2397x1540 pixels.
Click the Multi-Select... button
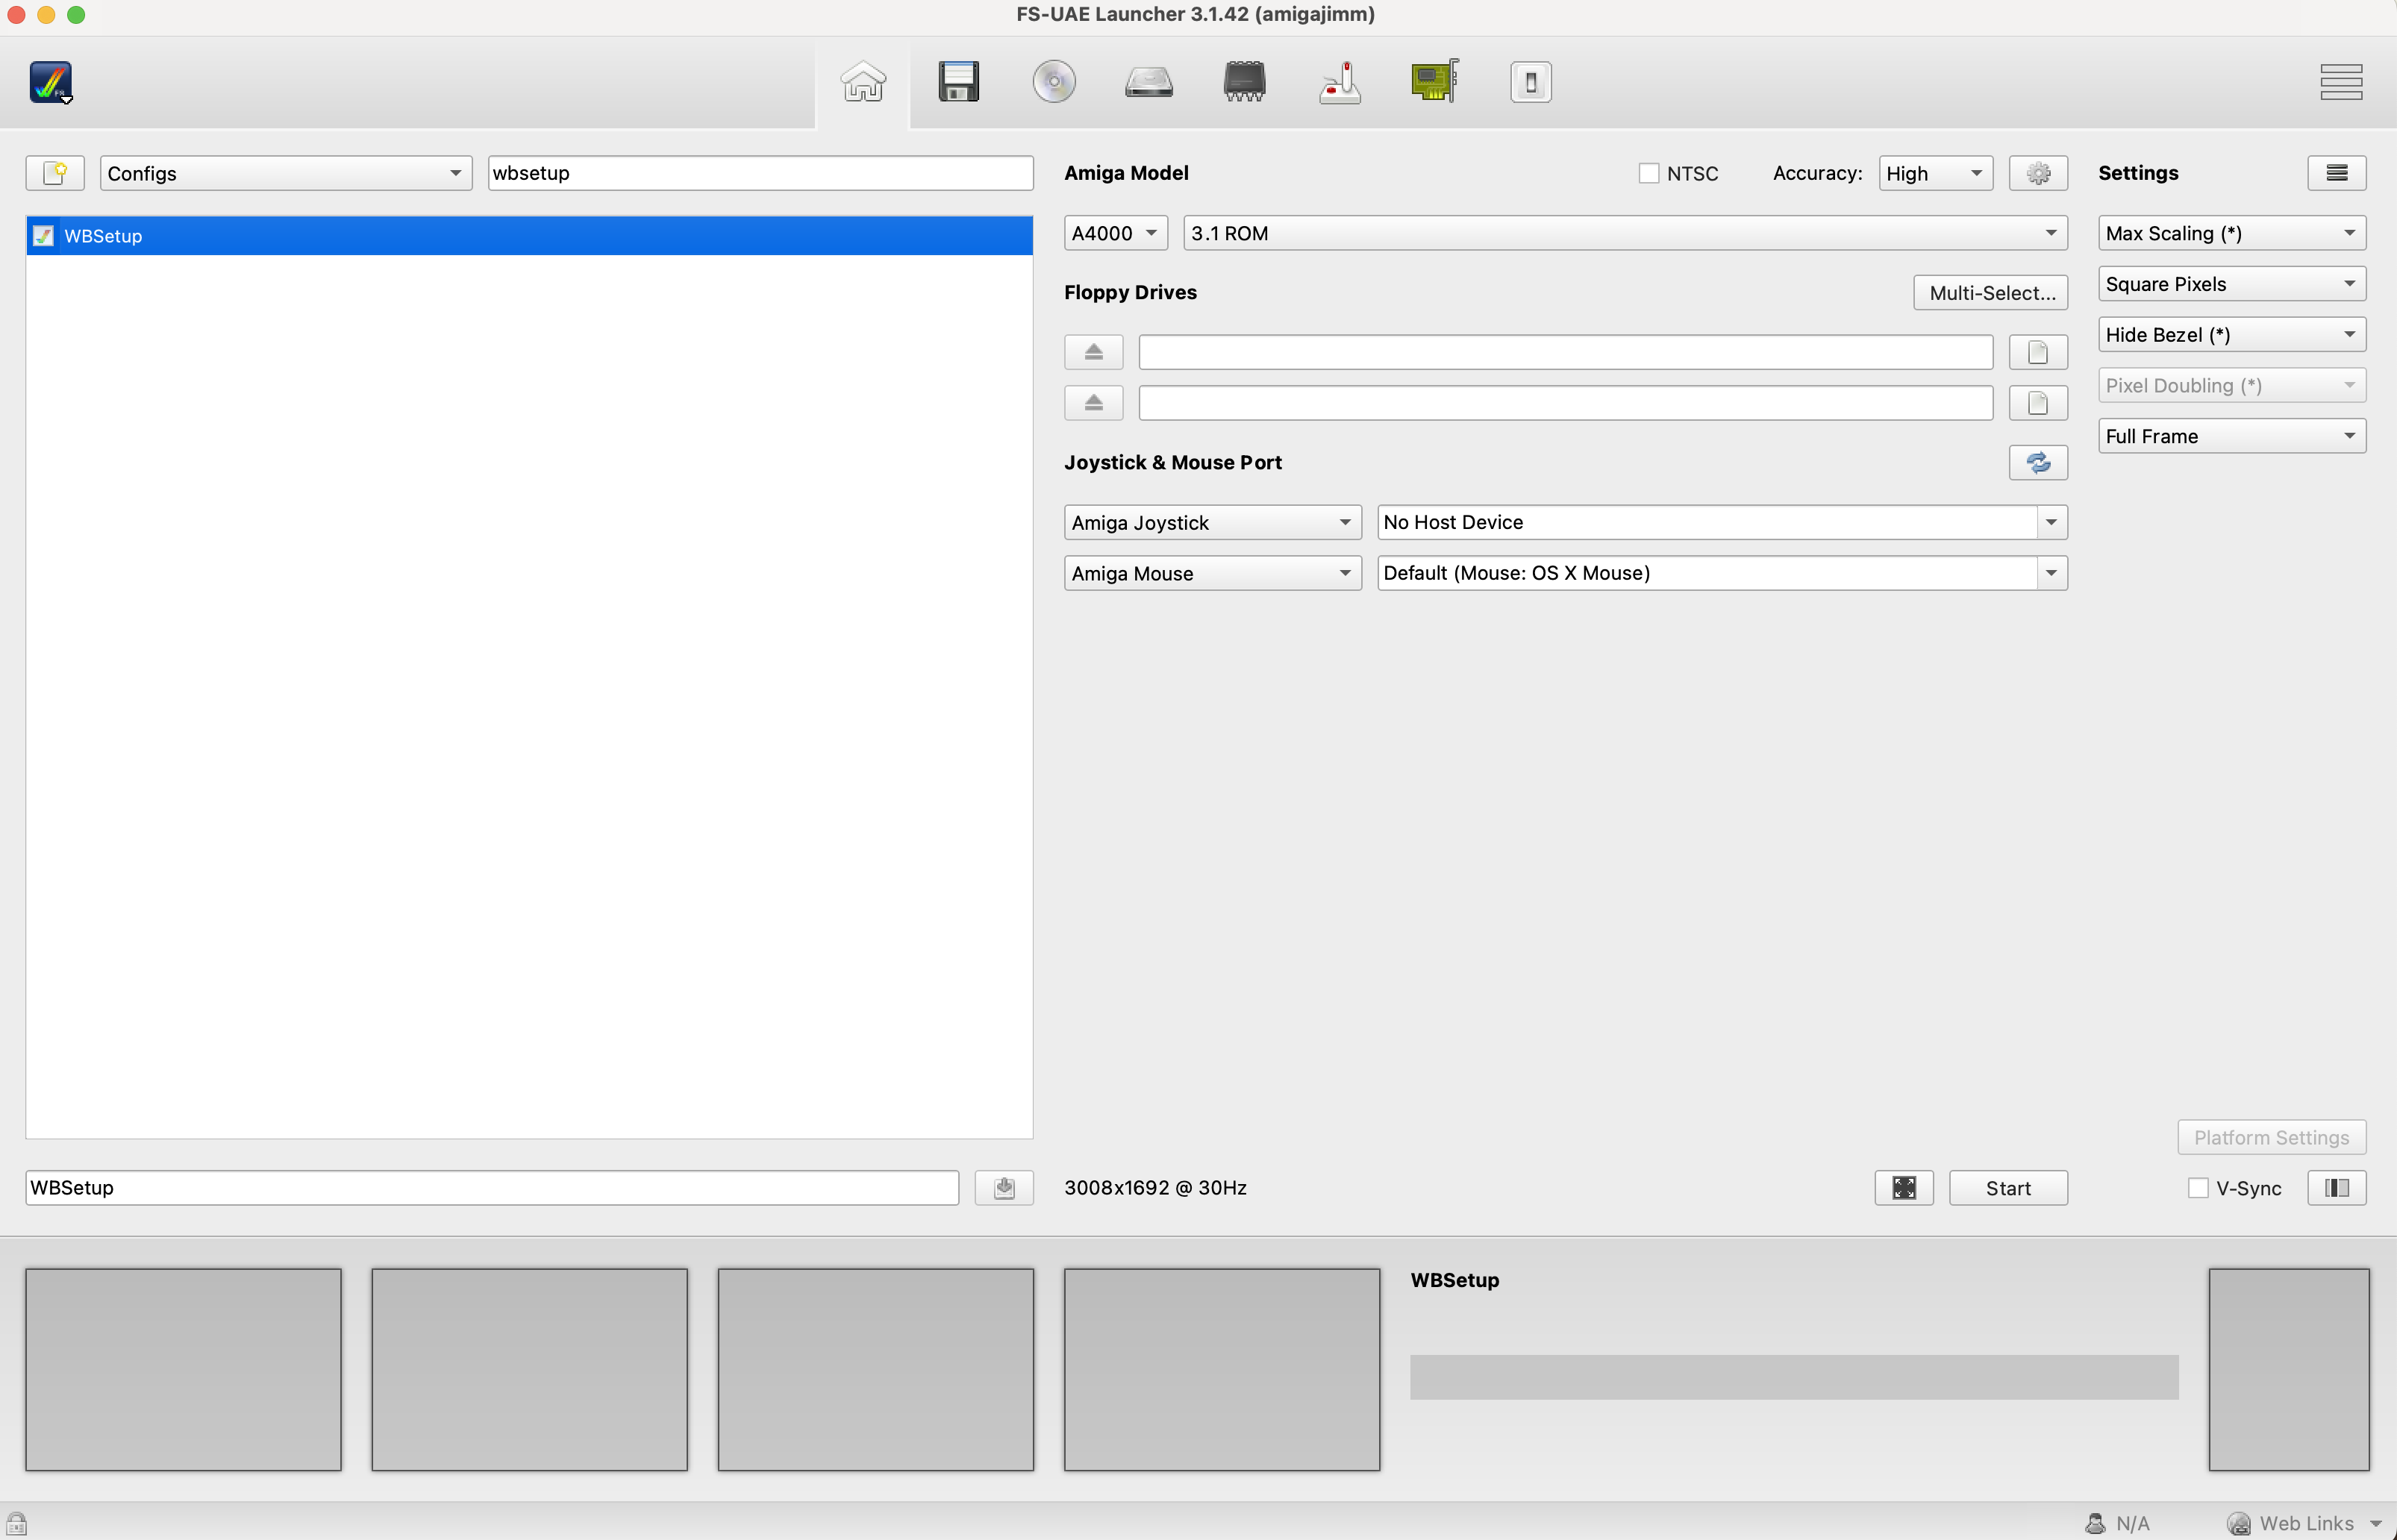pyautogui.click(x=1990, y=293)
